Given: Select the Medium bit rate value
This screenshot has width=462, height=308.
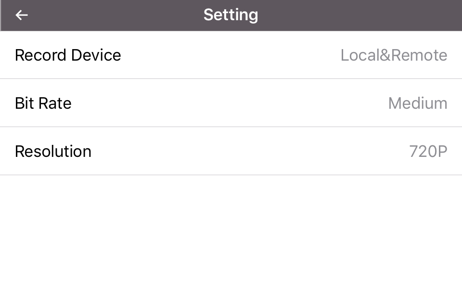Looking at the screenshot, I should coord(418,103).
